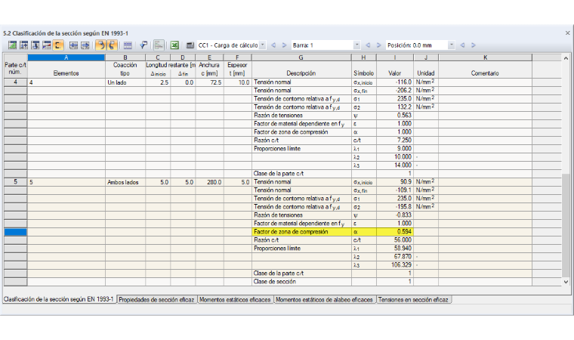Select column K header
The image size is (574, 340).
point(485,57)
